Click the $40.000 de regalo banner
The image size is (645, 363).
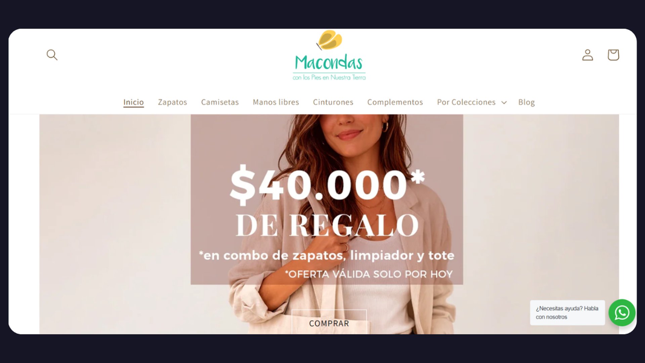327,202
